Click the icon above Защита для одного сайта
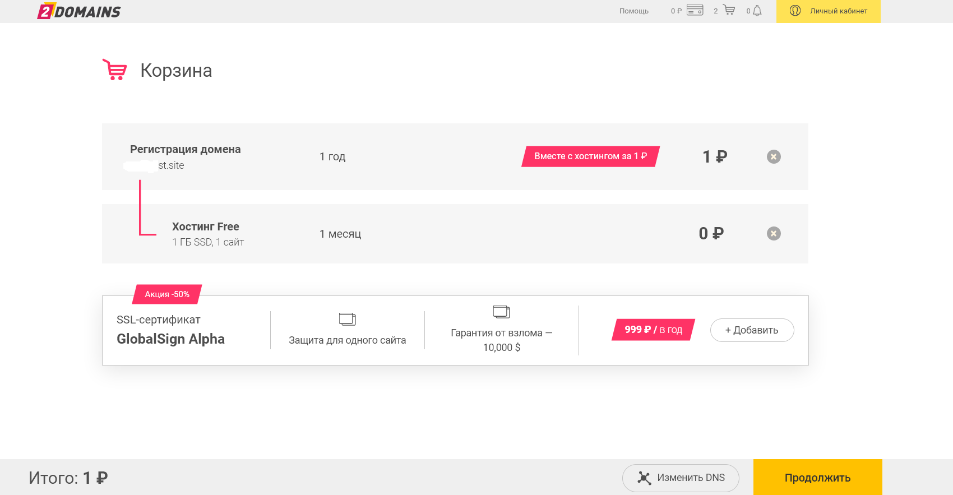953x495 pixels. pos(348,319)
